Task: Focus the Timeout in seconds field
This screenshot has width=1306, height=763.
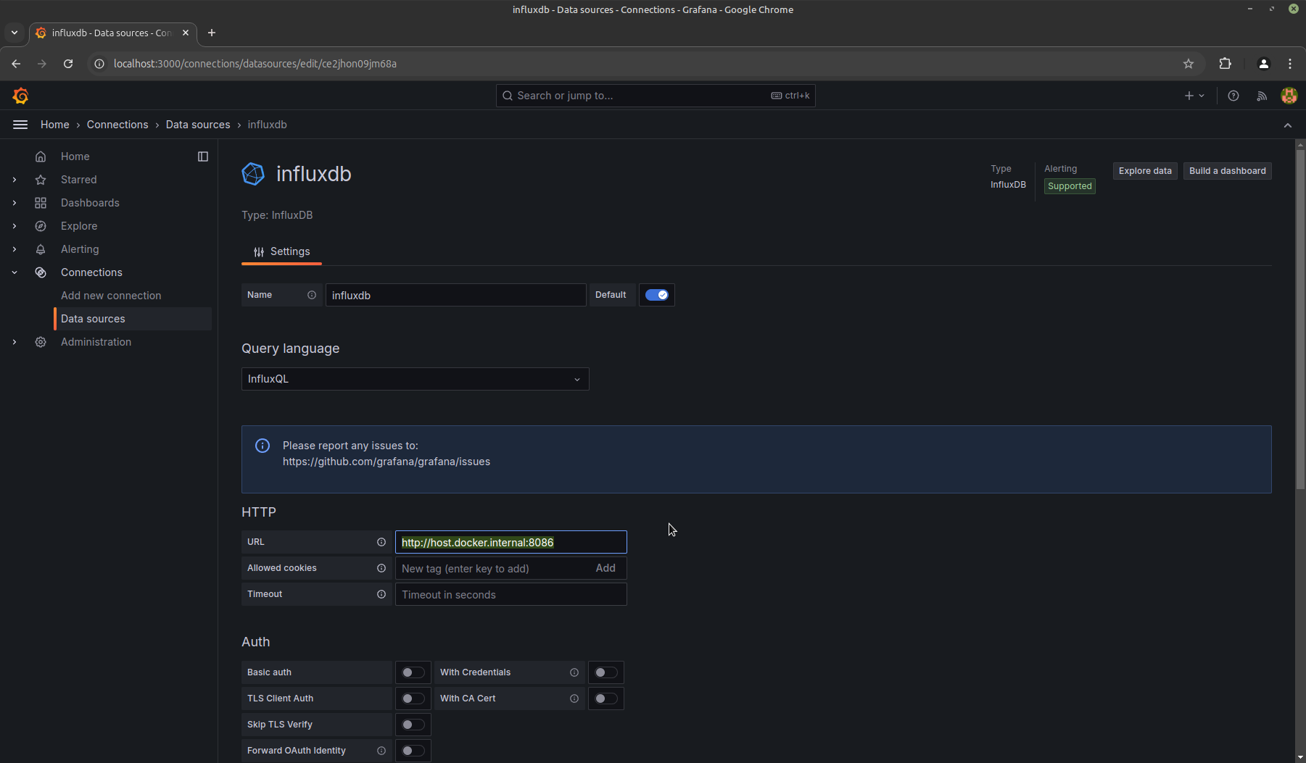Action: pos(511,594)
